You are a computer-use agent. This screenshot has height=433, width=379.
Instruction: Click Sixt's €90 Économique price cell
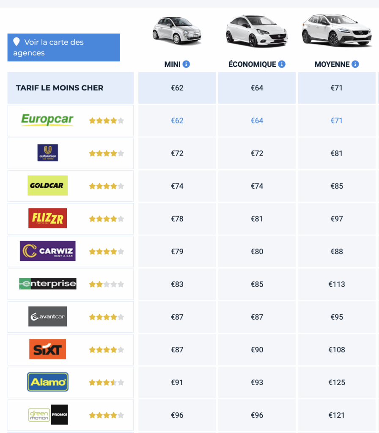[257, 350]
